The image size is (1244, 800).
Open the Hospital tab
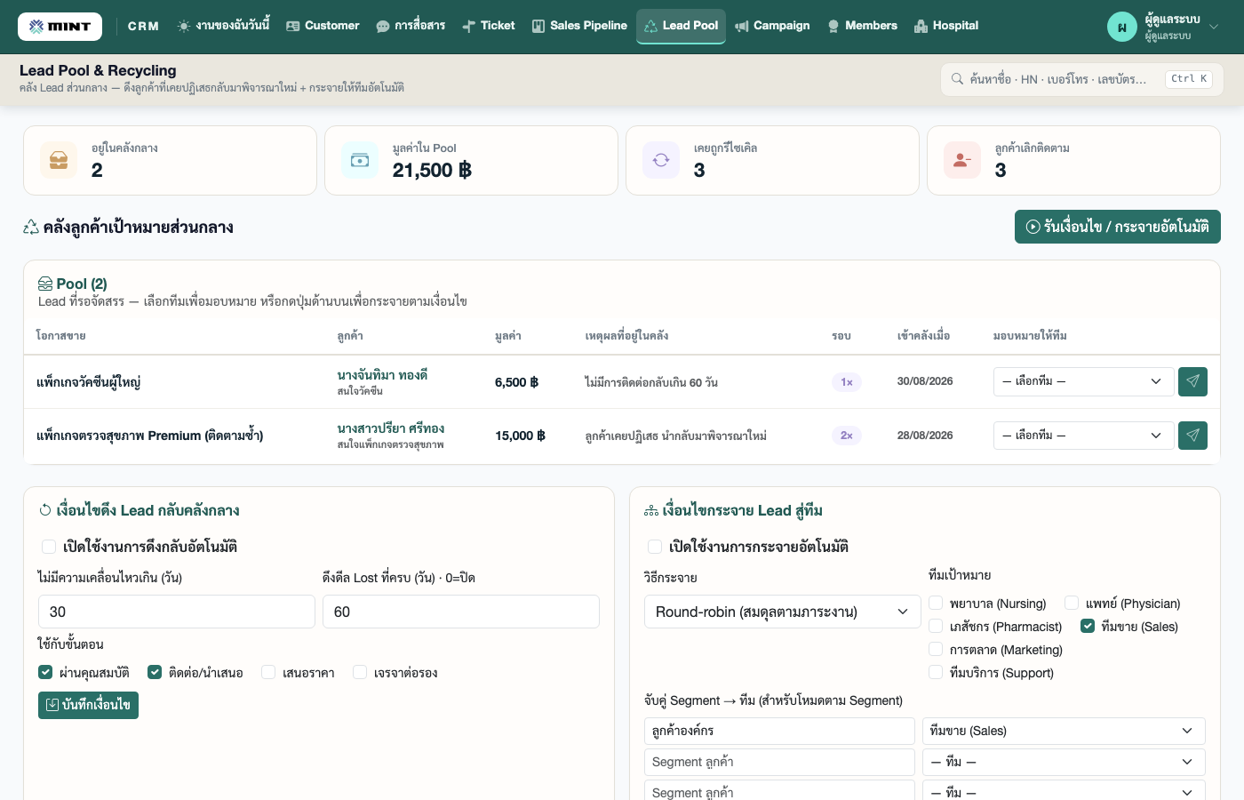(x=946, y=26)
